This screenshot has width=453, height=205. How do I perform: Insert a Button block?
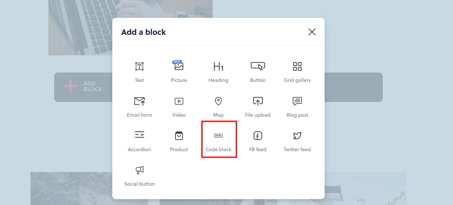(258, 71)
